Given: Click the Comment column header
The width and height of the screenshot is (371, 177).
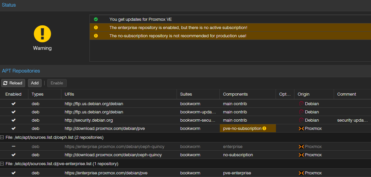Looking at the screenshot, I should (x=352, y=94).
